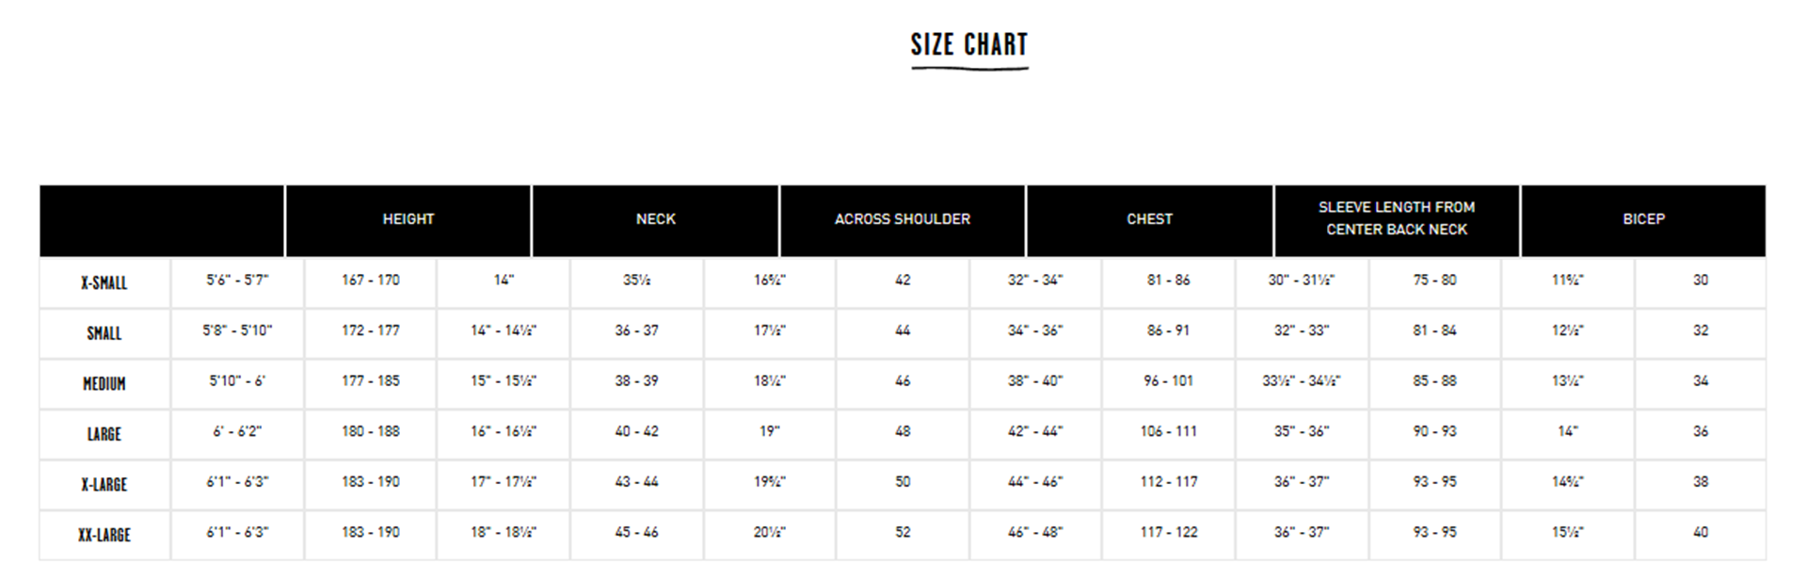
Task: Click SLEEVE LENGTH FROM CENTER BACK NECK header
Action: [1397, 219]
